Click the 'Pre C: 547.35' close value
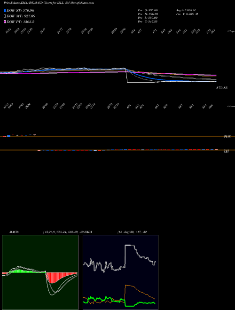 point(148,22)
